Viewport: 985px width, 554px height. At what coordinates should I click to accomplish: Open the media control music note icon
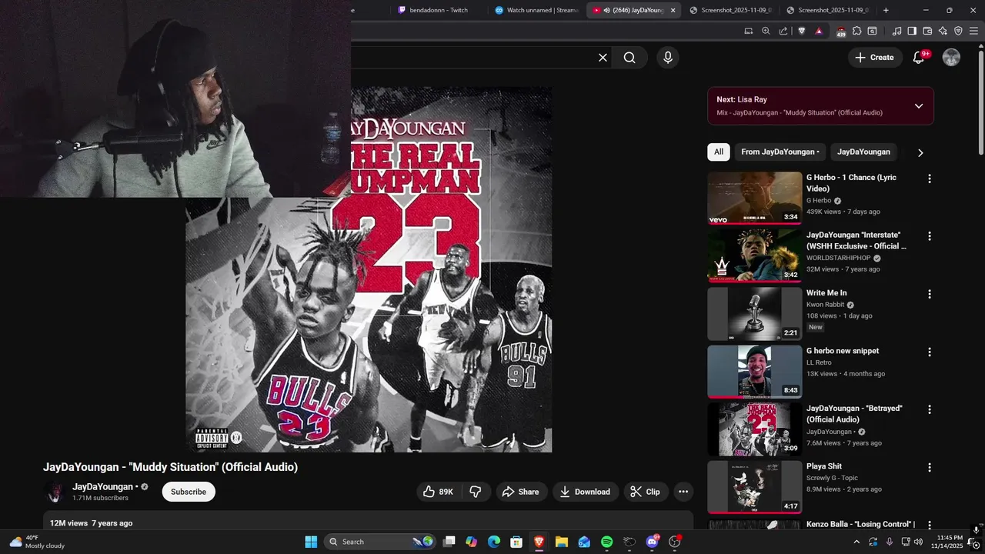pos(897,31)
